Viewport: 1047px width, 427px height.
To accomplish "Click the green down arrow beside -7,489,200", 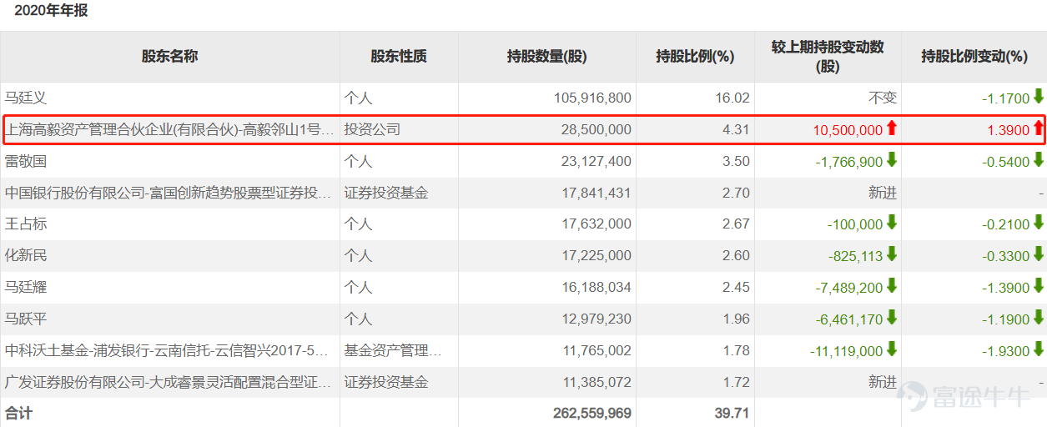I will (x=891, y=287).
